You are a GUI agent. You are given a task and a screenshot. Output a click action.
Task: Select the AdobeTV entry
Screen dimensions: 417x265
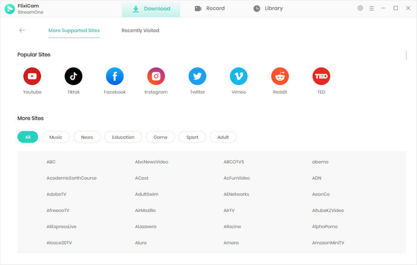[x=57, y=194]
